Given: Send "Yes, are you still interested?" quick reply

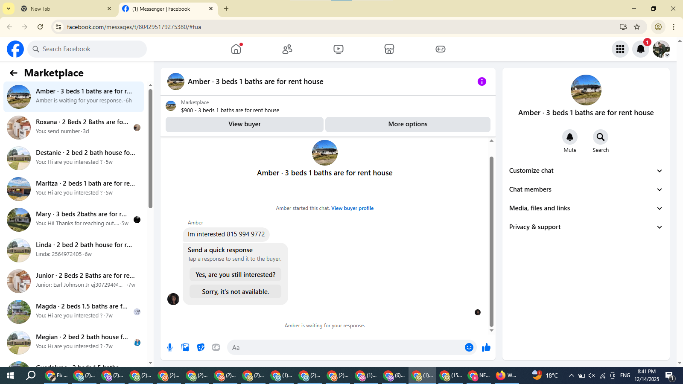Looking at the screenshot, I should [235, 275].
